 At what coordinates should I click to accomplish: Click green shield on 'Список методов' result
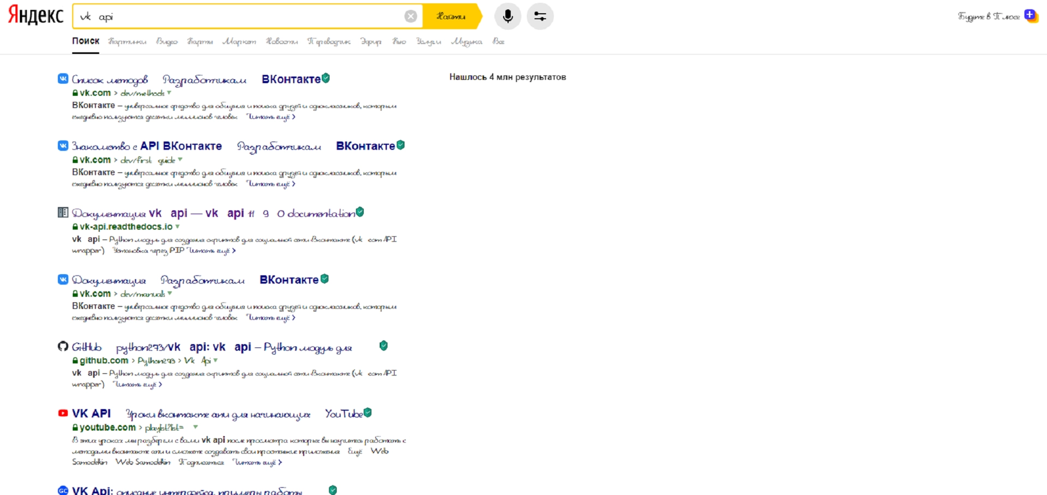[326, 78]
